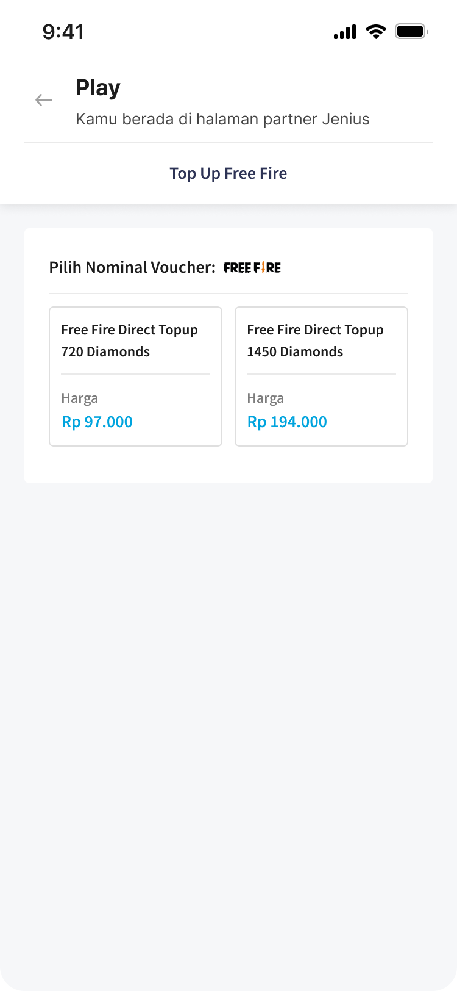Click Harga label above Rp 194.000
Screen dimensions: 457x991
click(x=266, y=398)
